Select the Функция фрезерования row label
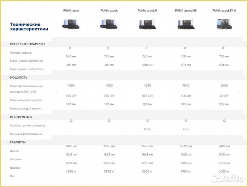 click(x=26, y=134)
